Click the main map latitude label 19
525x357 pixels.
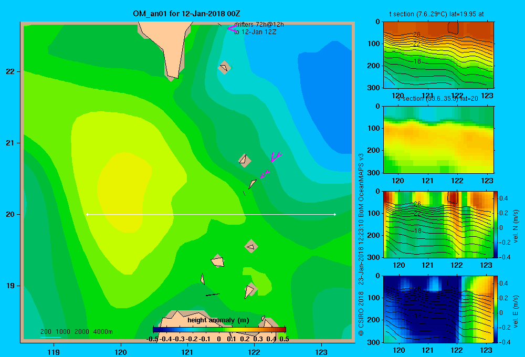10,286
